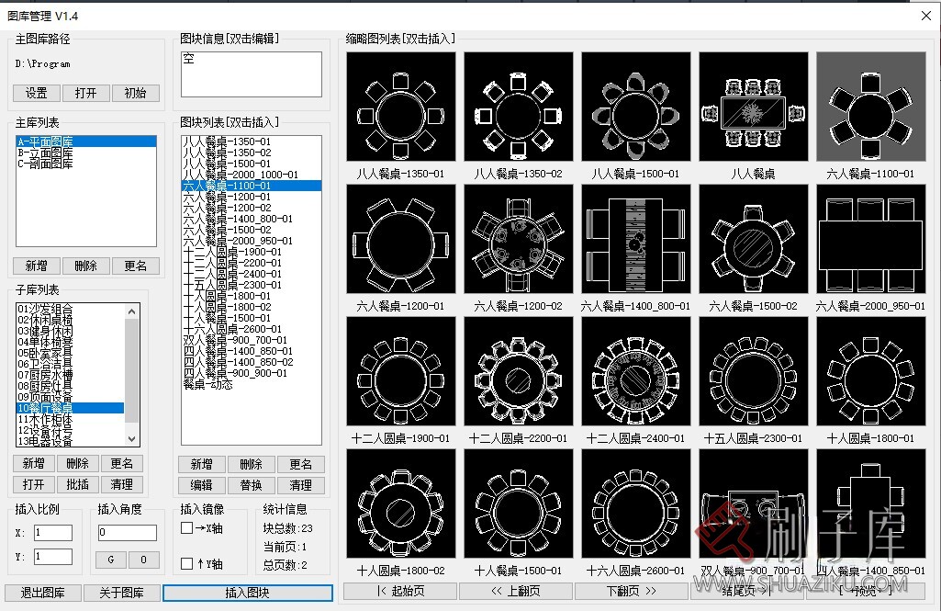Click the X insertion scale input field
Viewport: 941px width, 611px height.
[52, 532]
